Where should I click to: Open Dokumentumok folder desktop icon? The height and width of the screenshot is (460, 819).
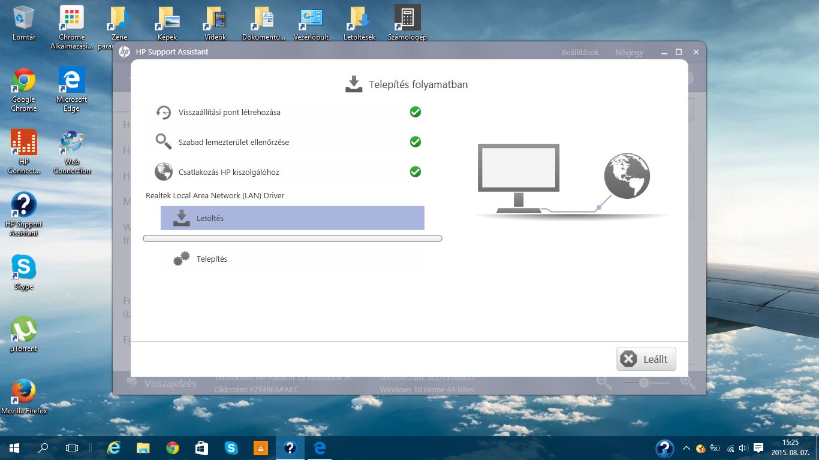[x=264, y=23]
